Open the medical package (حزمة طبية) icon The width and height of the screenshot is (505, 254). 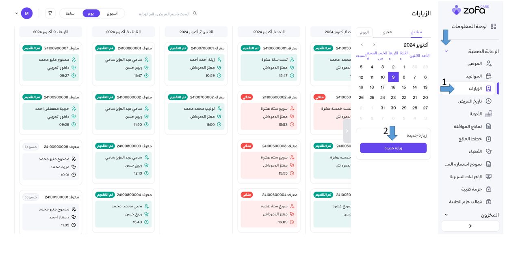click(x=489, y=189)
